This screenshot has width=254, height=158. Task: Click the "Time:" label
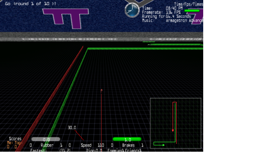(147, 8)
